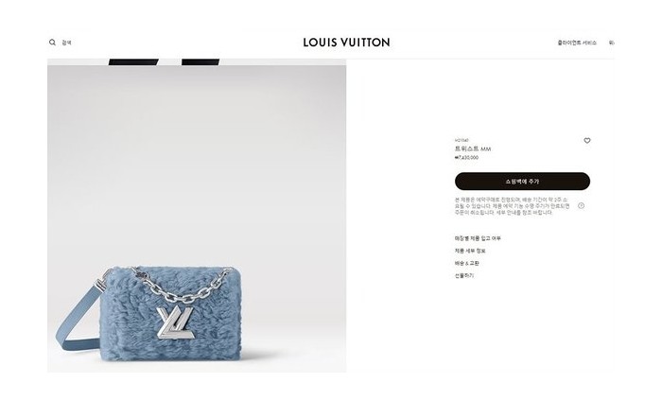This screenshot has width=662, height=401.
Task: Expand 배송 & 교환 section
Action: [466, 264]
